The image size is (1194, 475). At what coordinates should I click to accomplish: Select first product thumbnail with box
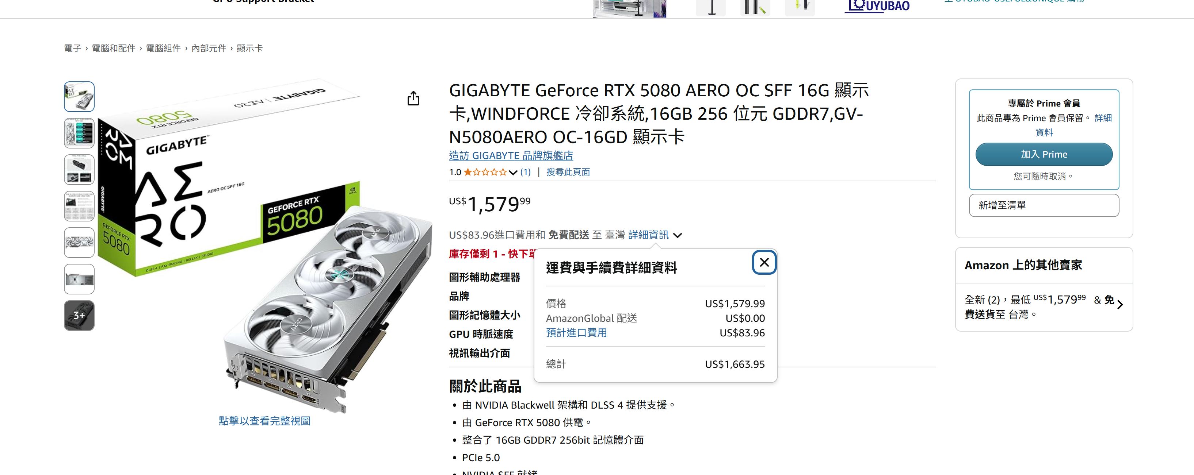click(79, 97)
